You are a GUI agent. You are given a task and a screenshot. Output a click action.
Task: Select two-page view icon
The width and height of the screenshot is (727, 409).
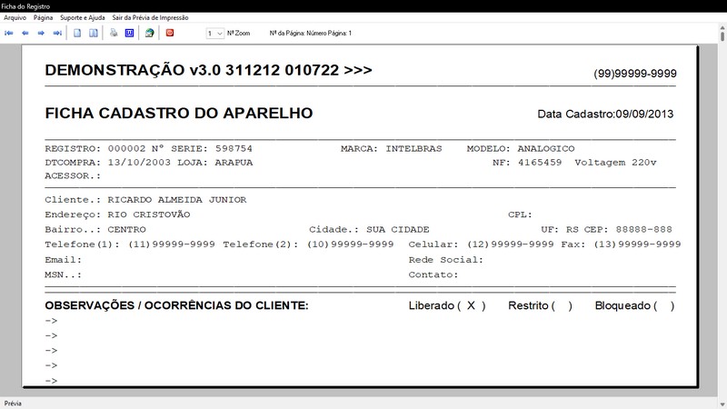pos(94,33)
